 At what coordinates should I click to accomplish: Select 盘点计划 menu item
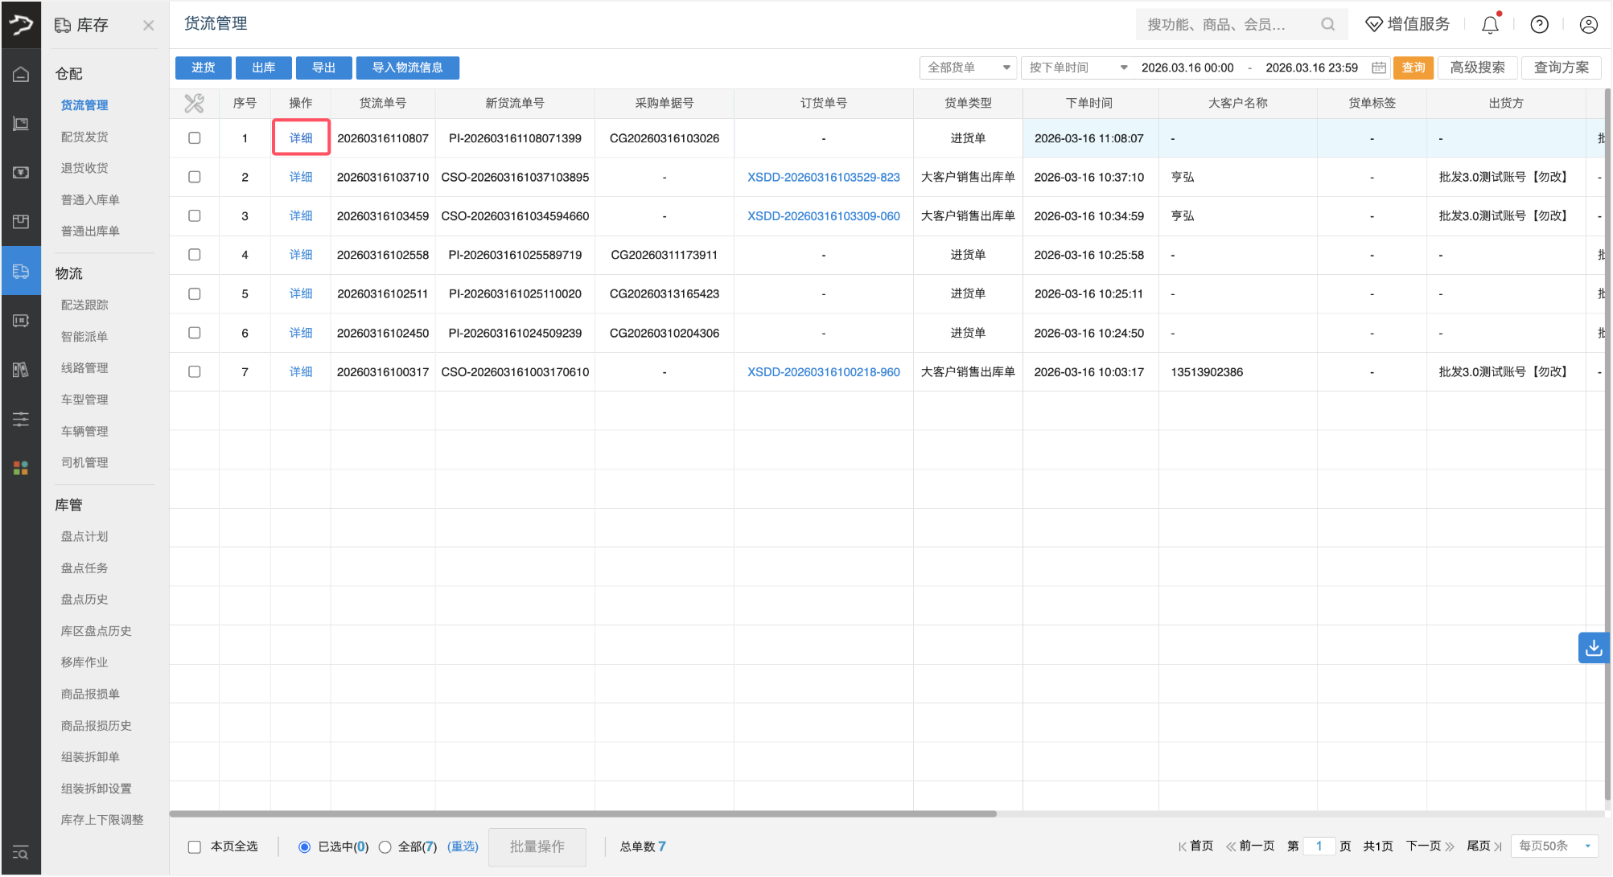pyautogui.click(x=84, y=536)
